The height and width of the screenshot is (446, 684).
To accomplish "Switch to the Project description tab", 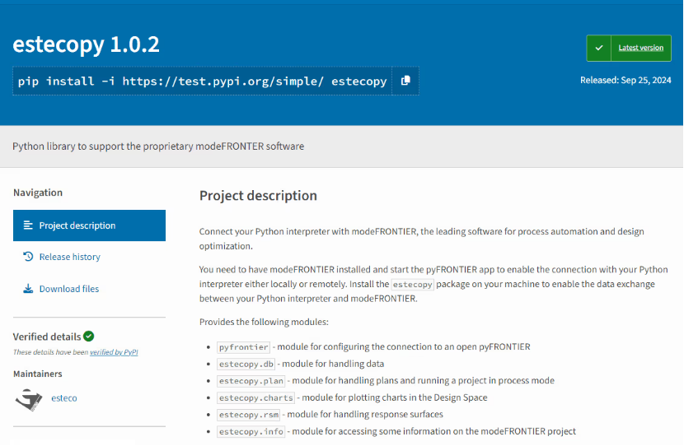I will point(90,225).
